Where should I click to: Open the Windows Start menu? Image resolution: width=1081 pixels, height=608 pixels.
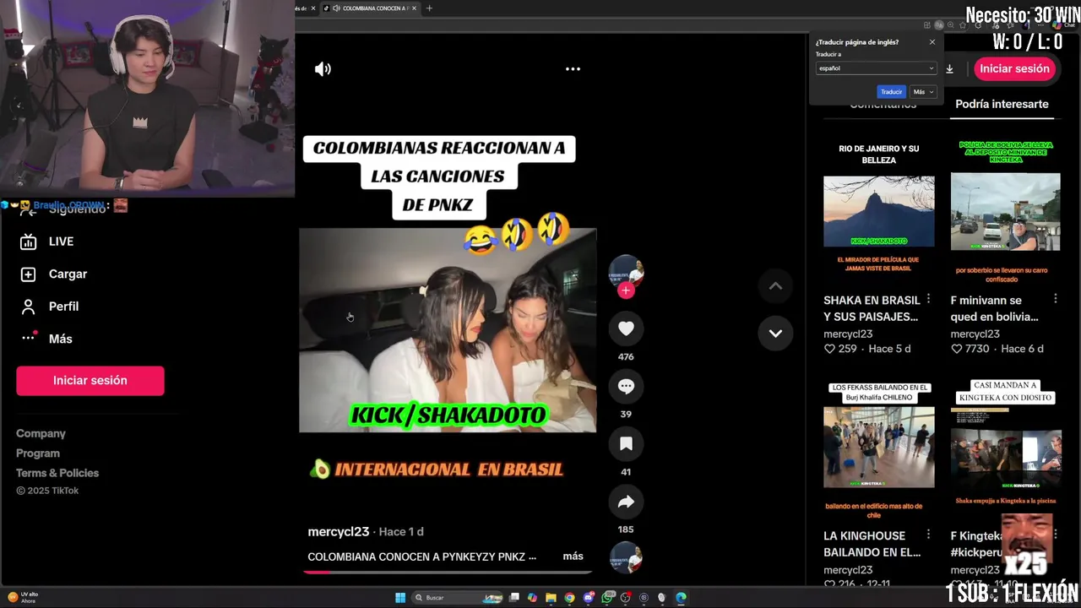click(400, 598)
